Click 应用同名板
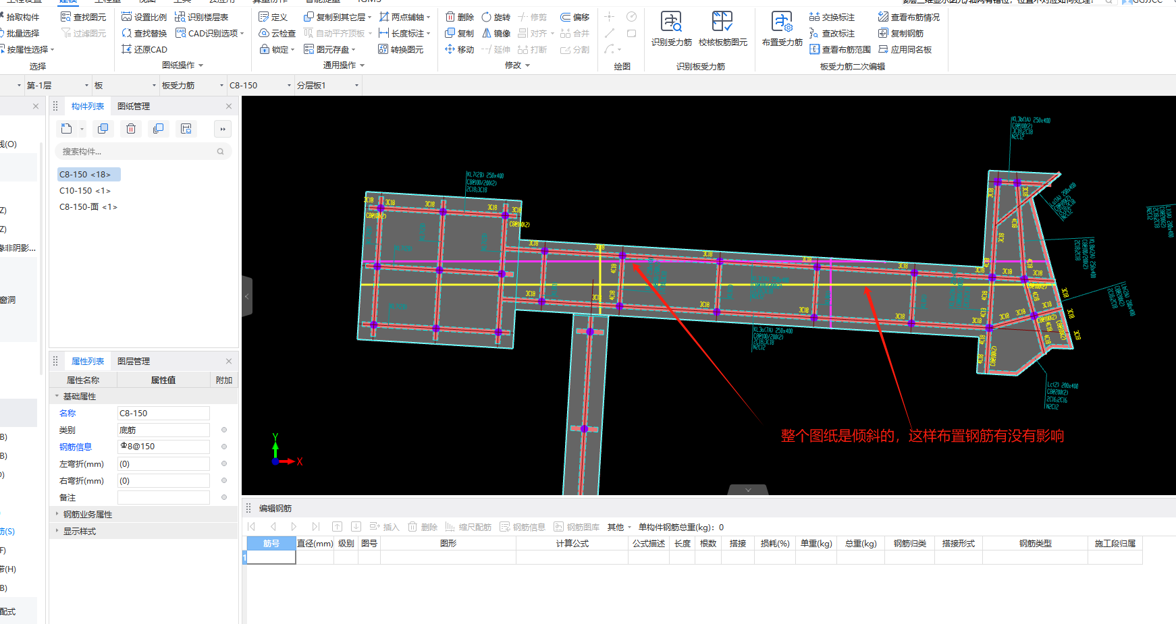The image size is (1176, 624). click(905, 49)
